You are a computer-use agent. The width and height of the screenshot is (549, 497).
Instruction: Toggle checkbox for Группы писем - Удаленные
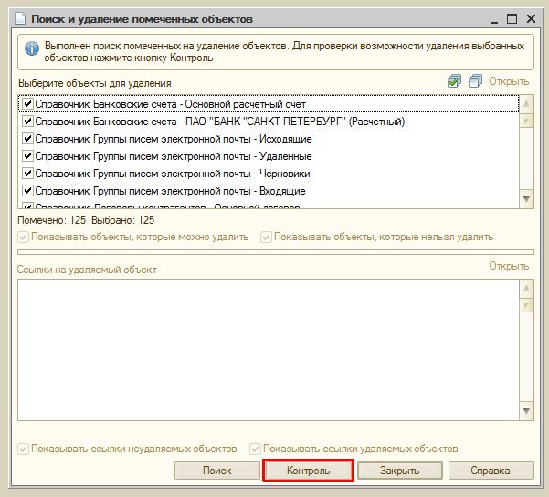tap(27, 156)
